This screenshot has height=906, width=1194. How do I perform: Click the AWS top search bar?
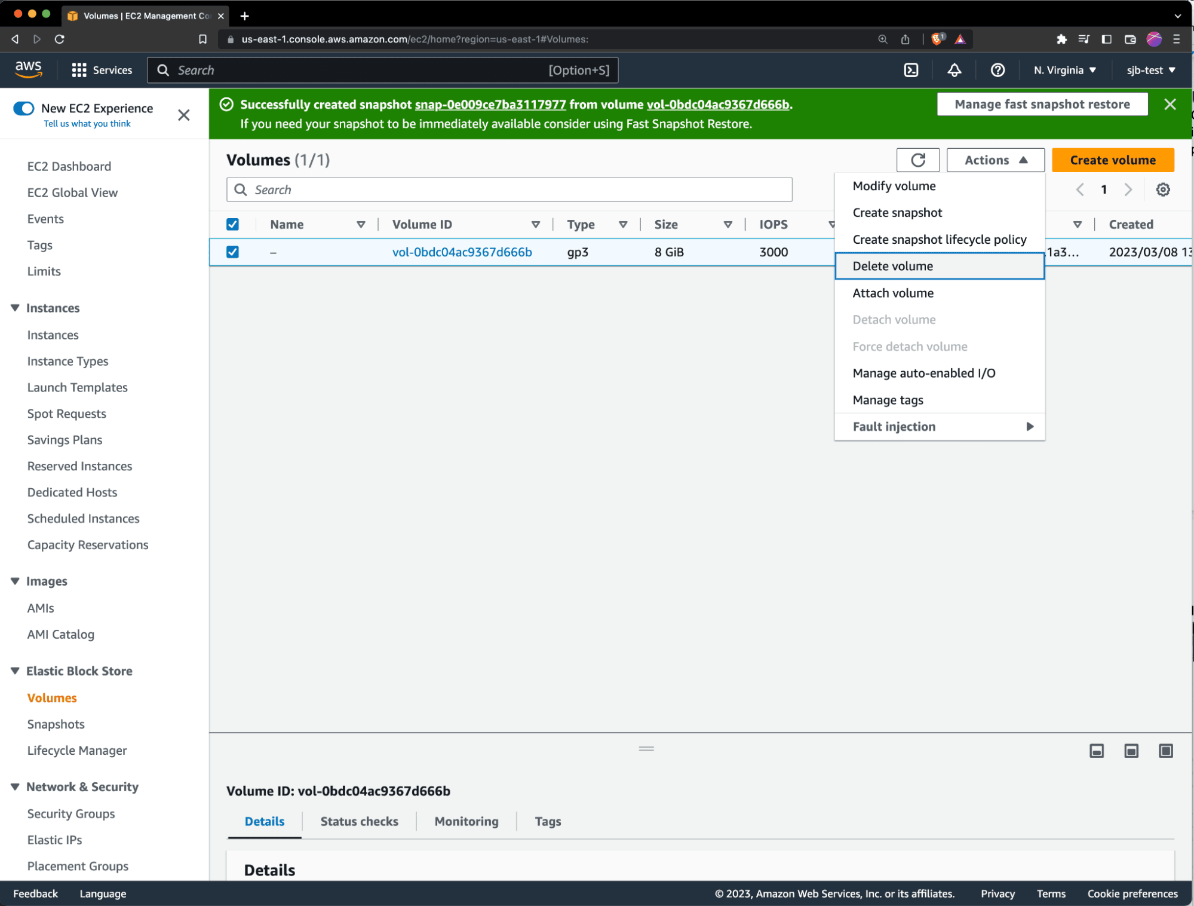click(x=382, y=71)
